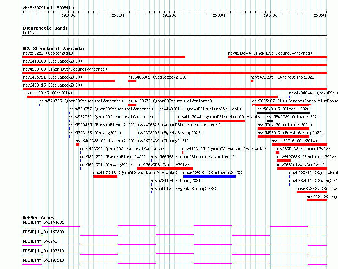Select the nsv5721124 (Chuang2021) label
This screenshot has height=269, width=338.
pos(177,181)
